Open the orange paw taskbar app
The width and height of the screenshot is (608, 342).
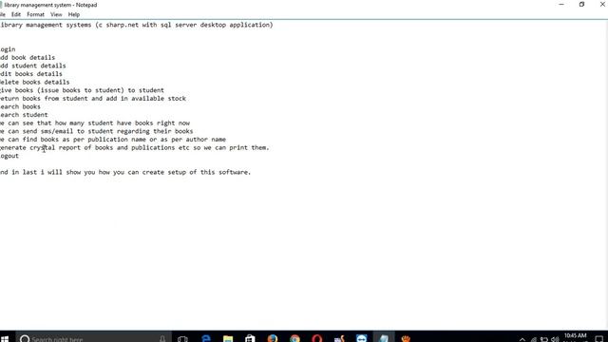click(x=406, y=338)
